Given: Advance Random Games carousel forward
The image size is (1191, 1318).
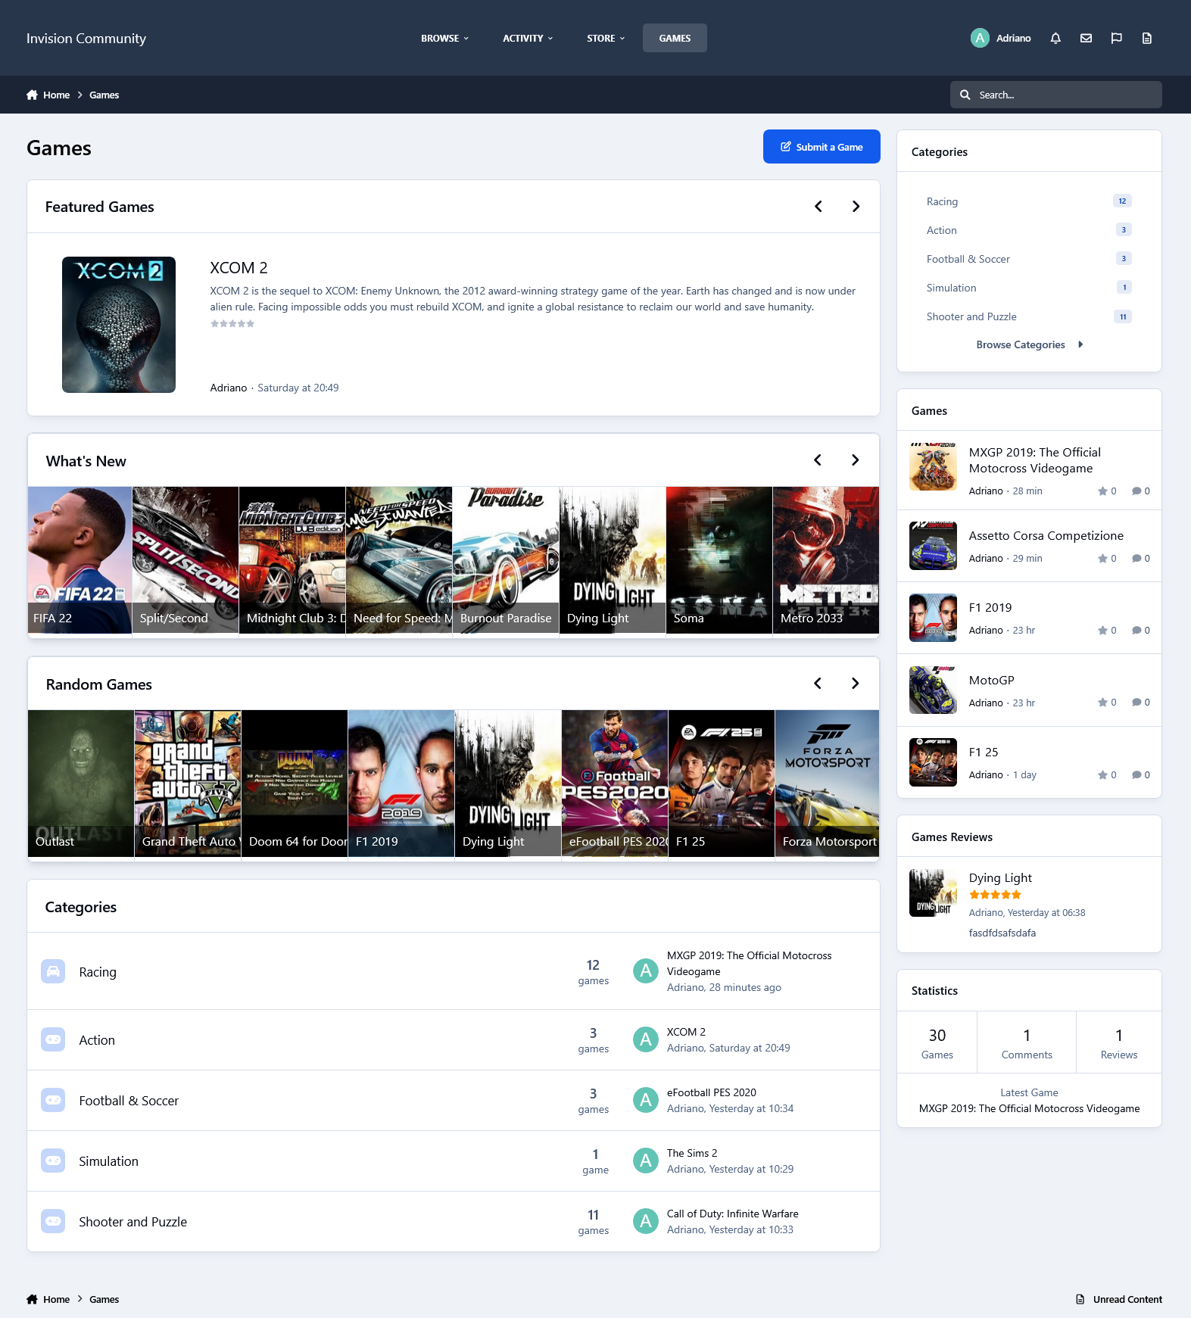Looking at the screenshot, I should point(855,684).
